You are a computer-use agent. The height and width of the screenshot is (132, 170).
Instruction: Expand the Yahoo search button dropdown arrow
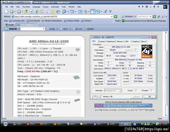pyautogui.click(x=70, y=29)
